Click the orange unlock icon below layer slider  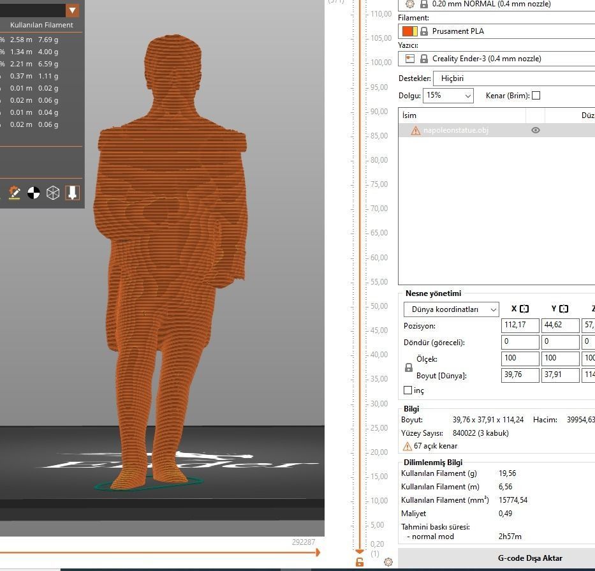[359, 562]
